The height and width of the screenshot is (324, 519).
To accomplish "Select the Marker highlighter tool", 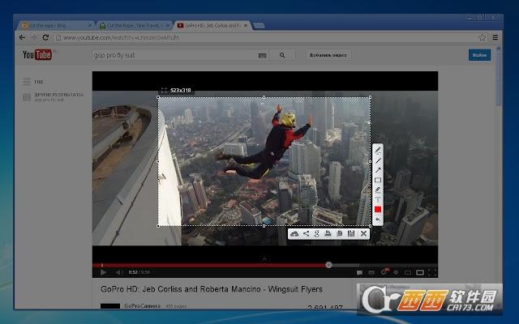I will pyautogui.click(x=378, y=190).
